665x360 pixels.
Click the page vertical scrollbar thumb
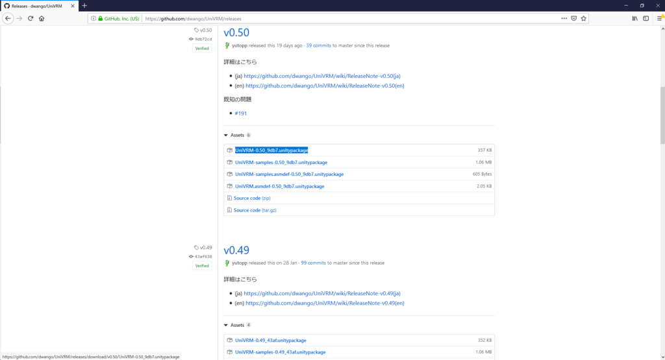[662, 115]
